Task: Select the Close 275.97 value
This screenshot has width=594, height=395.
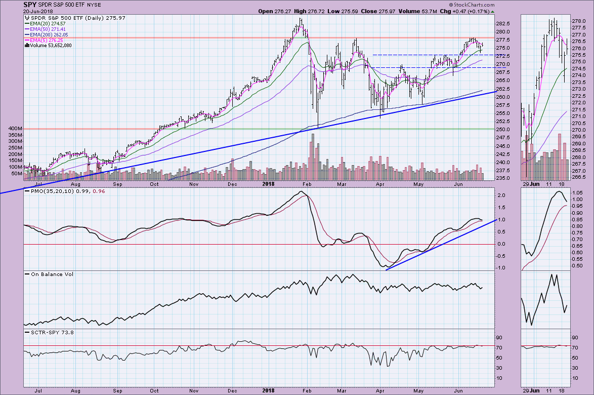Action: (378, 11)
